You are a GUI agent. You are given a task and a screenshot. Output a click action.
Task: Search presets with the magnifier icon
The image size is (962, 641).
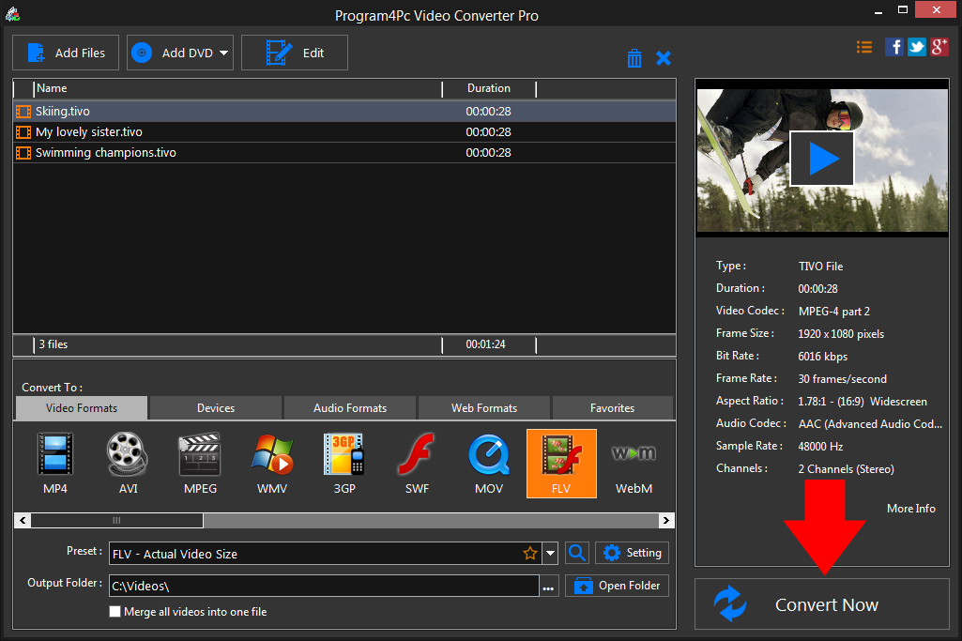click(x=576, y=553)
